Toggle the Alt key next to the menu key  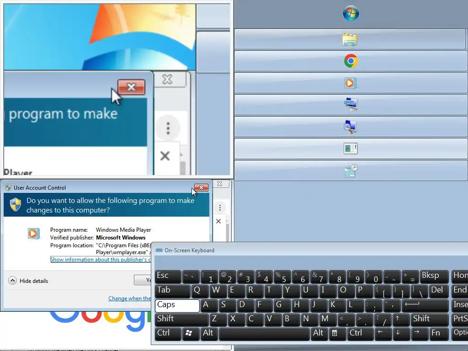319,333
